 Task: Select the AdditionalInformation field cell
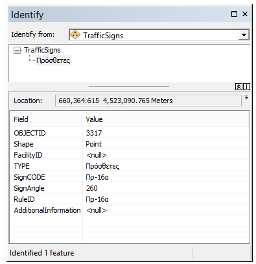pyautogui.click(x=47, y=210)
